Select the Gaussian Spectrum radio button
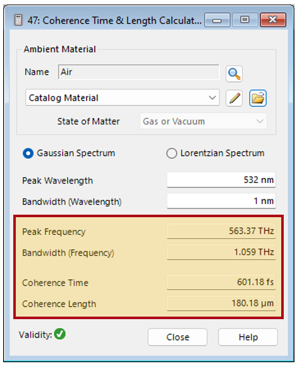 tap(28, 153)
